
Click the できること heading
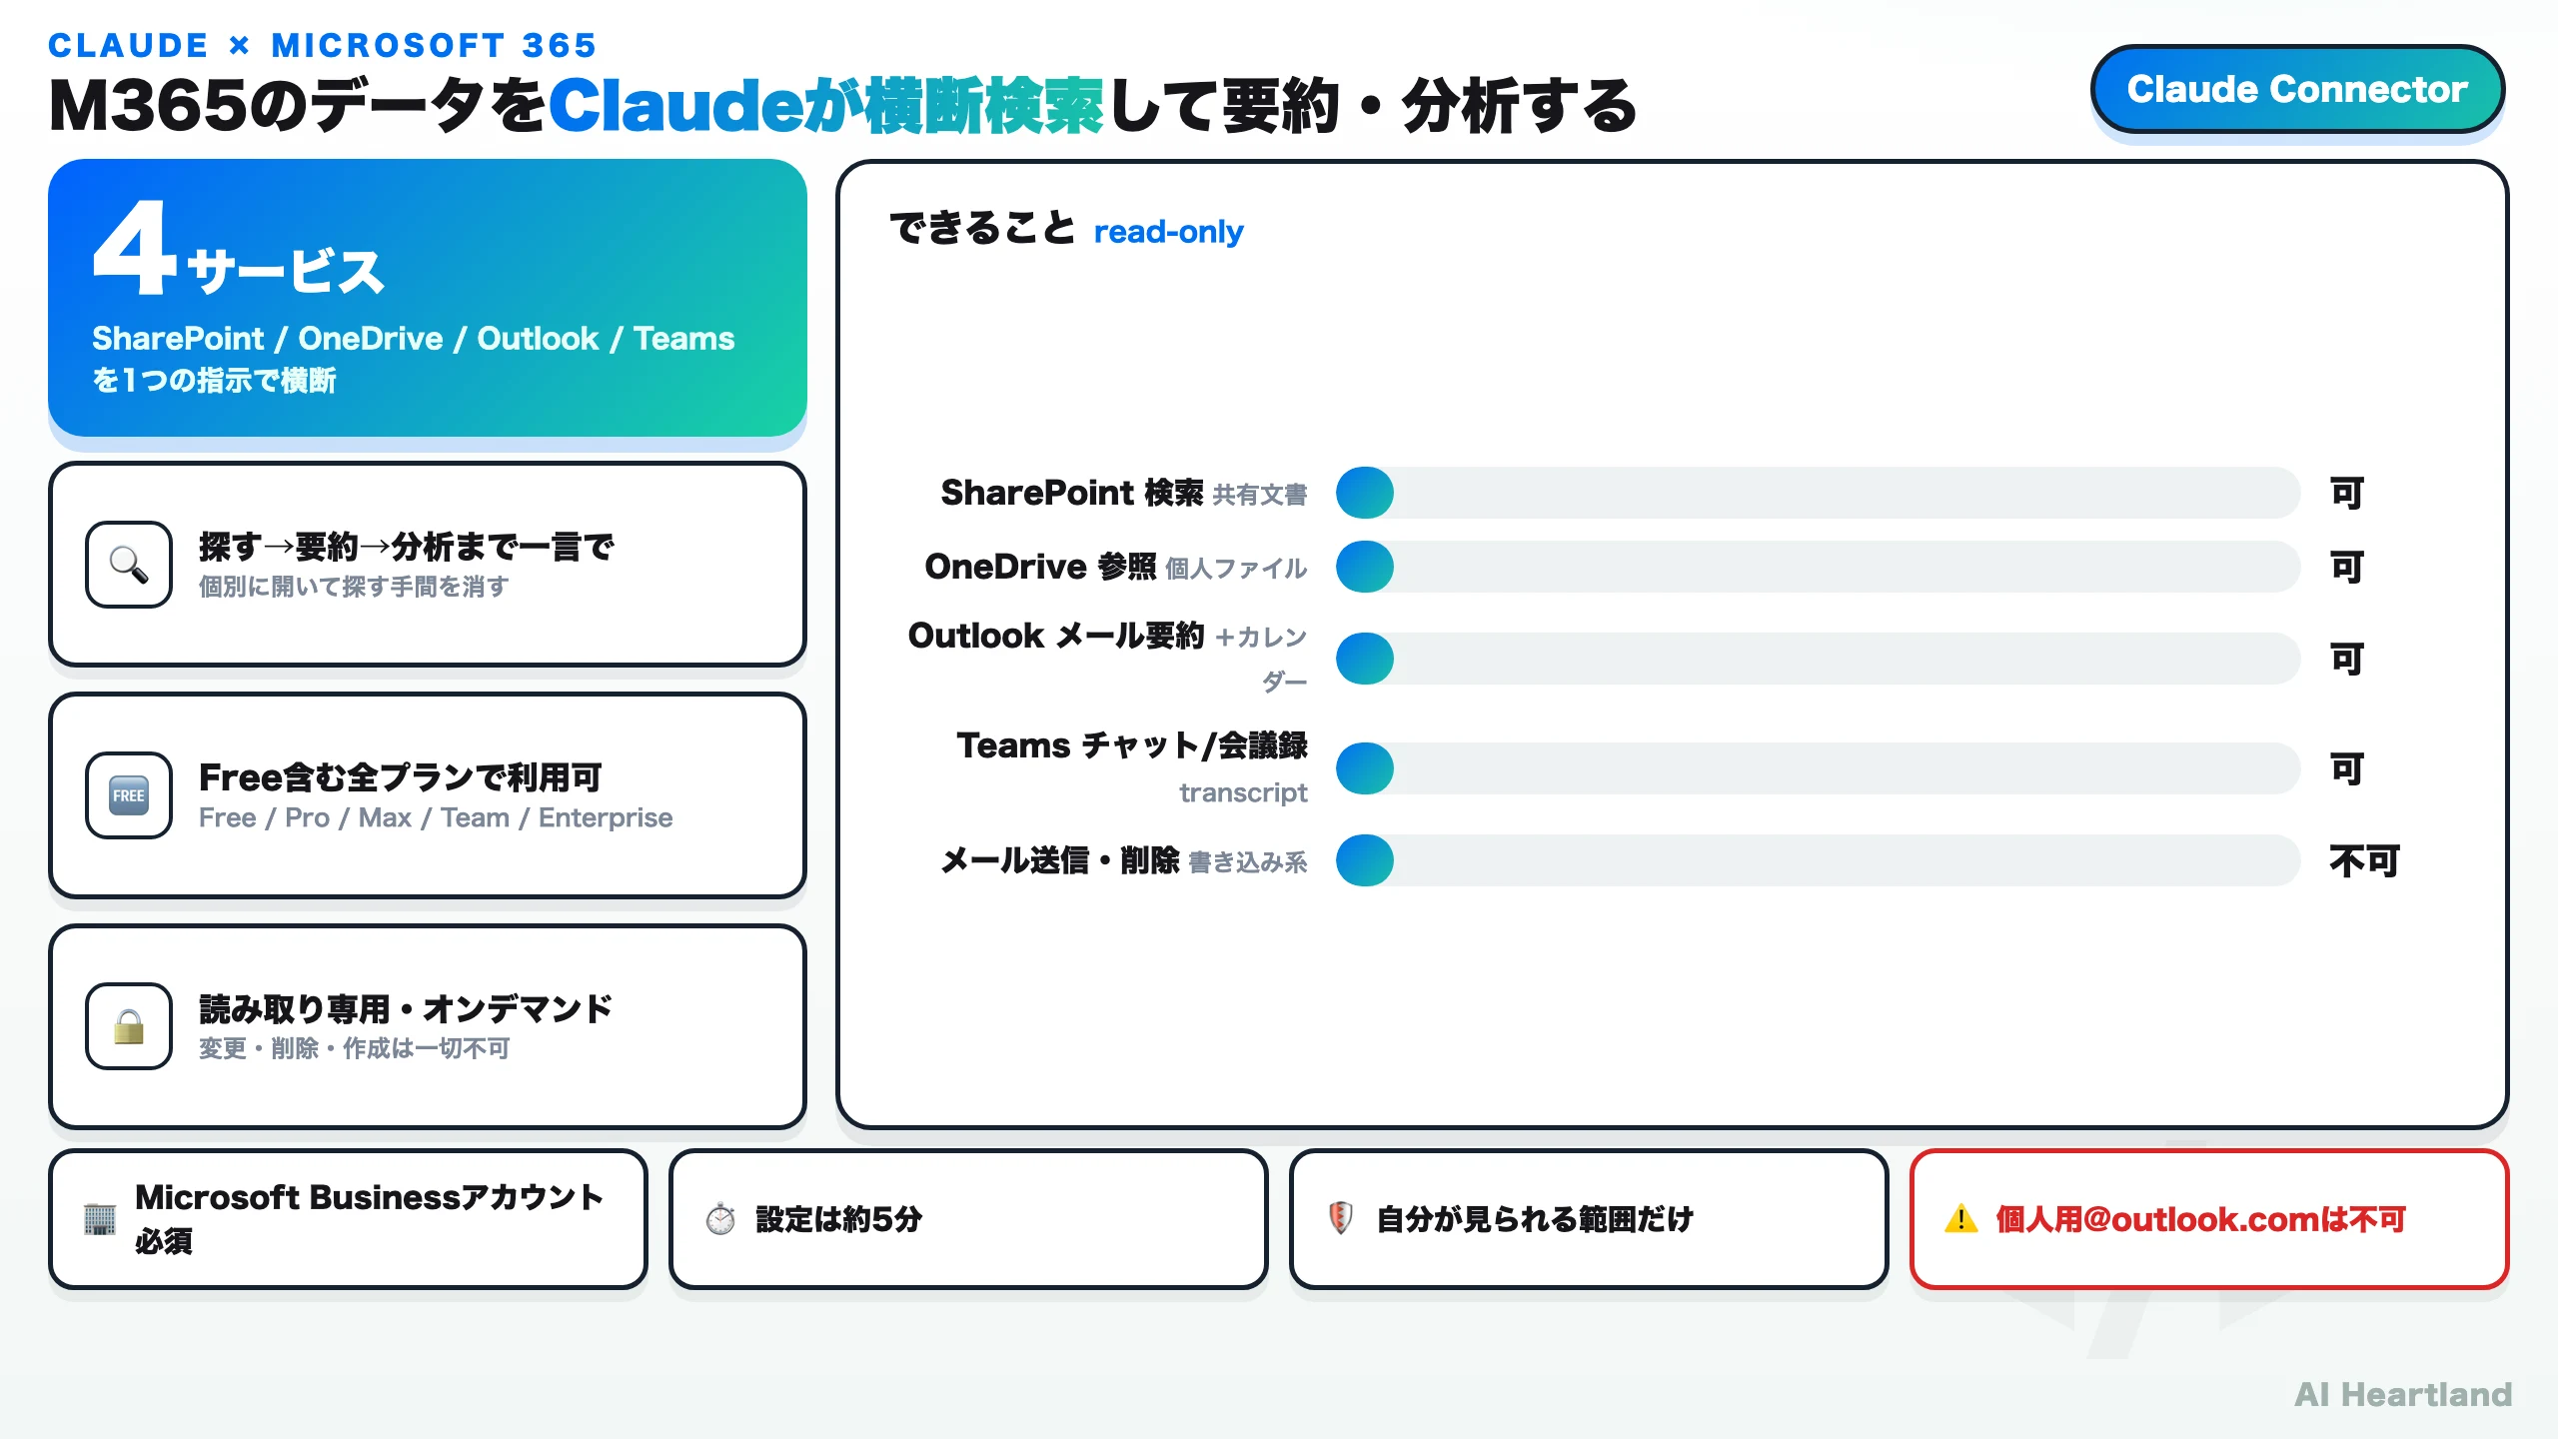982,228
